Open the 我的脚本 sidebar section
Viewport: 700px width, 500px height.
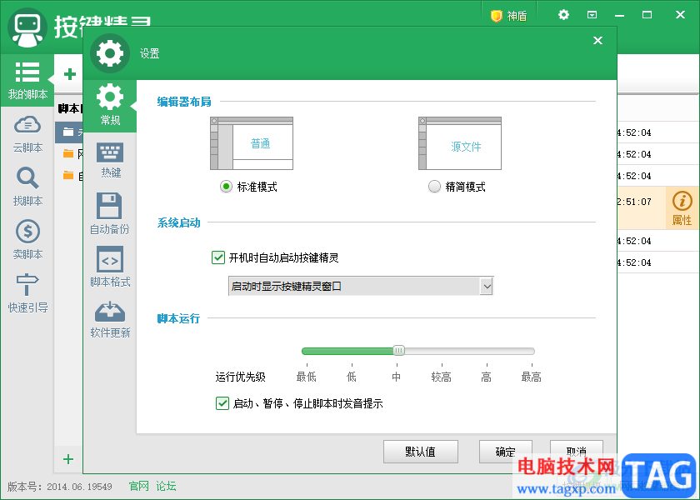pyautogui.click(x=27, y=81)
